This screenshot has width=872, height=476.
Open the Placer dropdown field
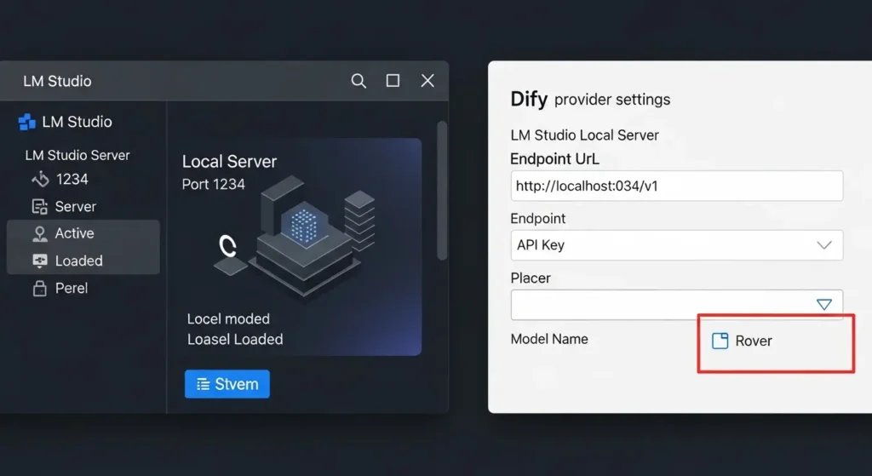pyautogui.click(x=677, y=305)
